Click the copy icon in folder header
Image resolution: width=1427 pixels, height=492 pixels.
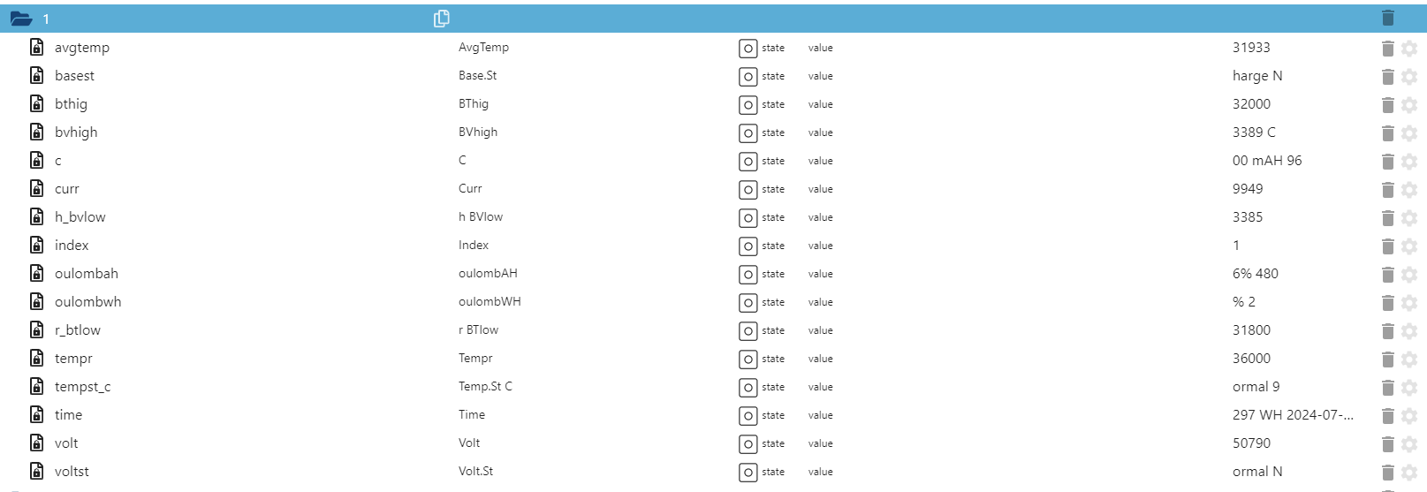442,19
